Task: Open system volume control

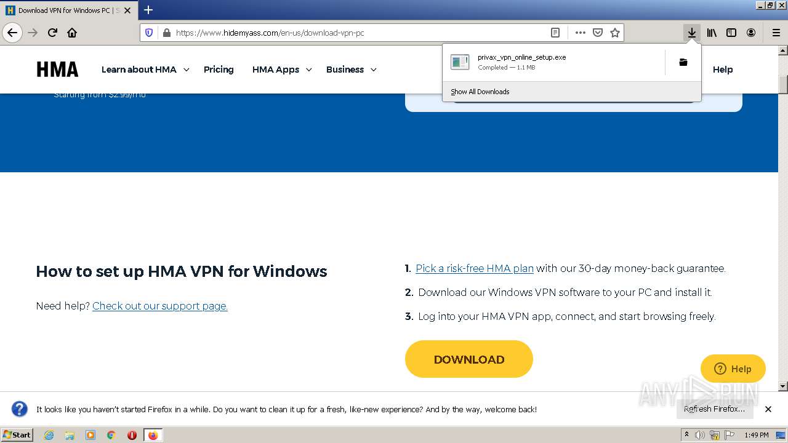Action: pos(700,435)
